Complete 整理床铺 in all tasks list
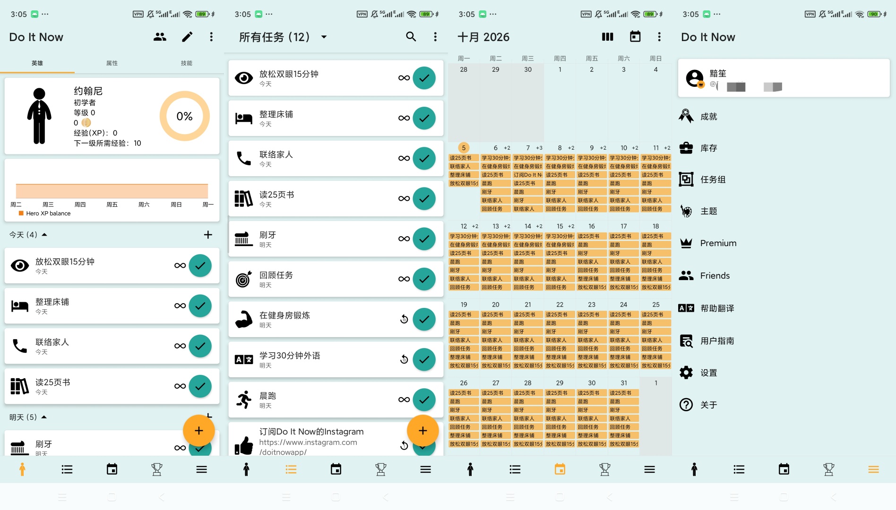The width and height of the screenshot is (896, 510). 424,118
